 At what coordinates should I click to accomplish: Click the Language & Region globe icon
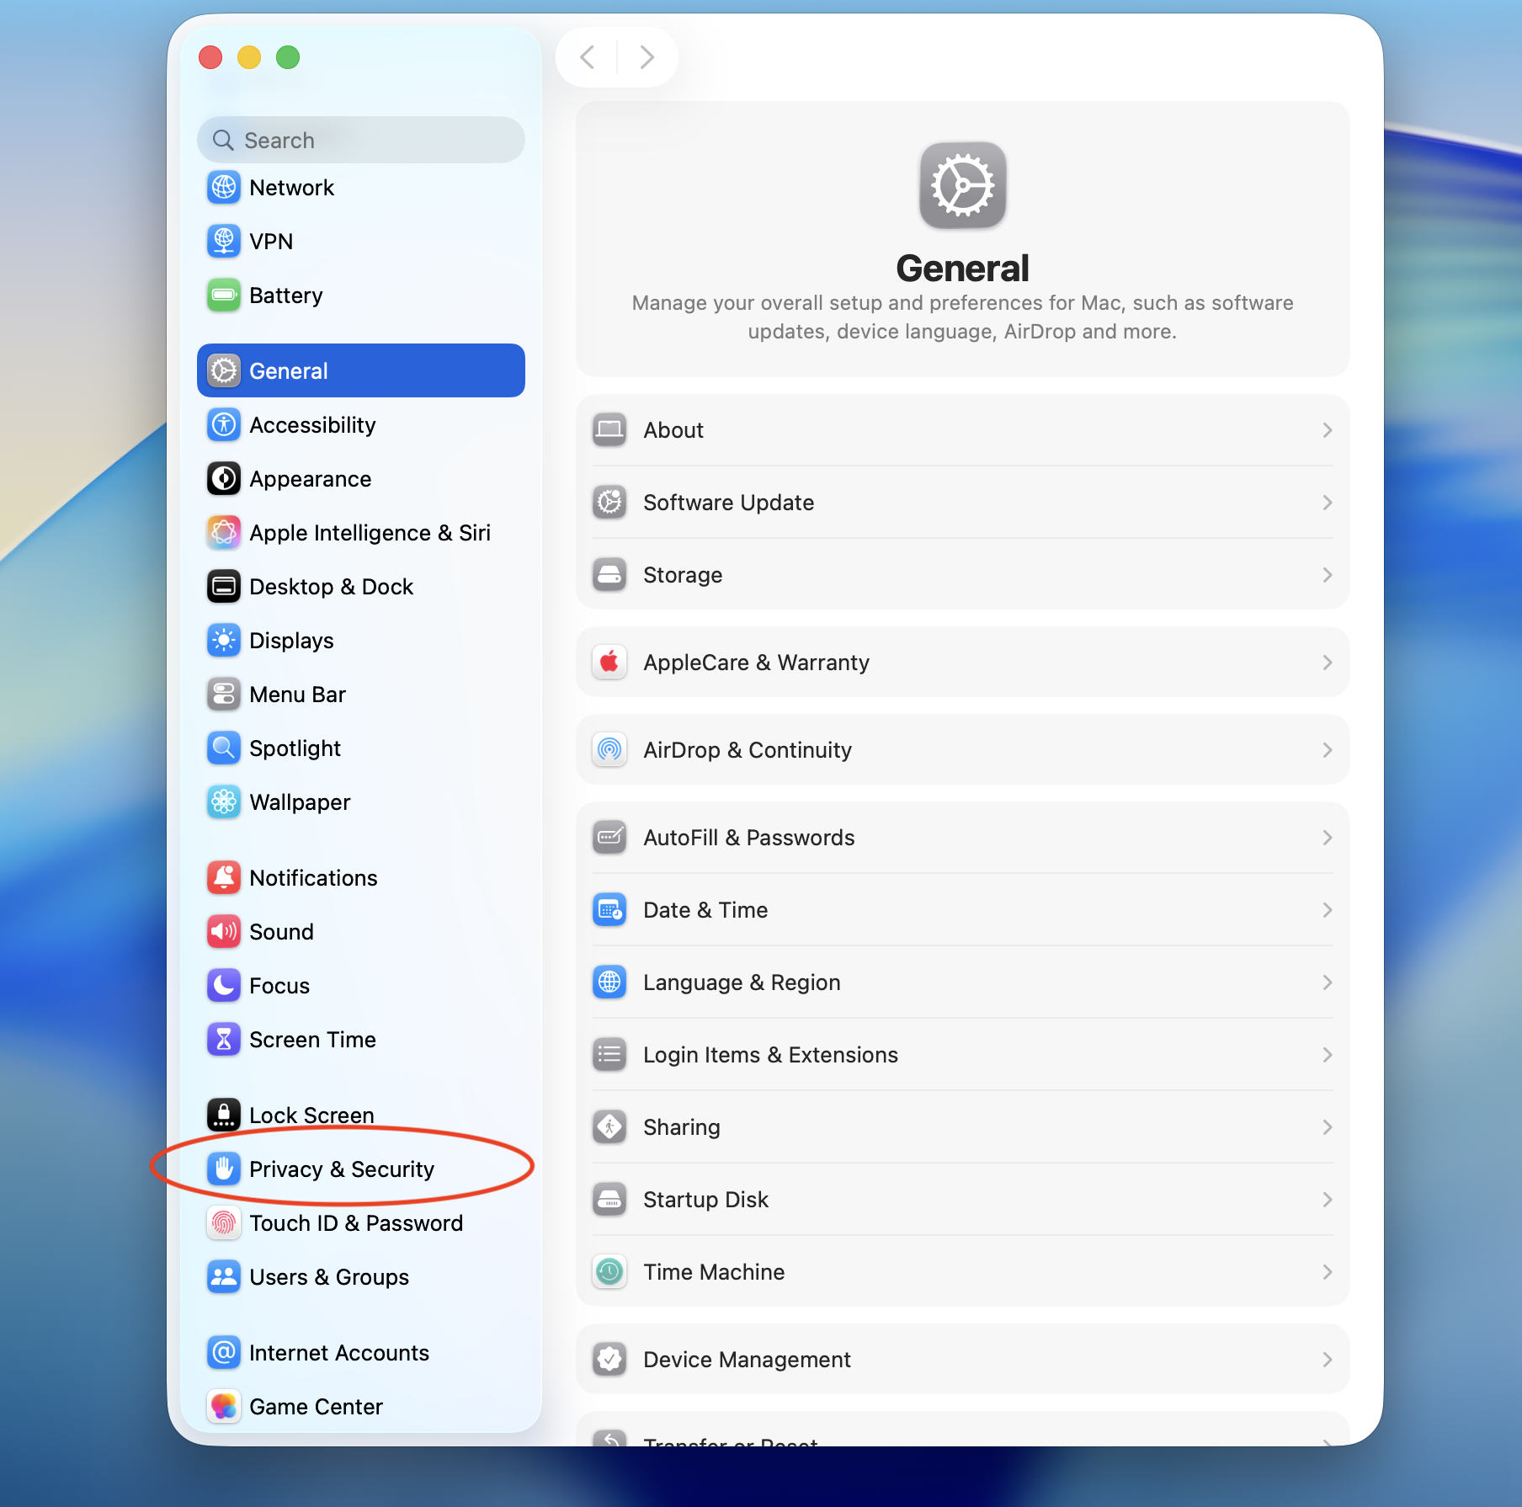pyautogui.click(x=609, y=982)
